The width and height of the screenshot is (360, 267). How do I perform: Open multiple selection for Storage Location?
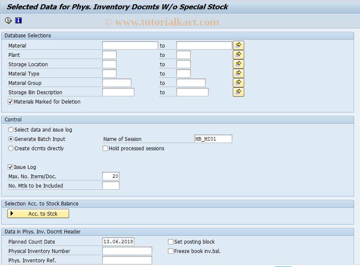pos(239,64)
